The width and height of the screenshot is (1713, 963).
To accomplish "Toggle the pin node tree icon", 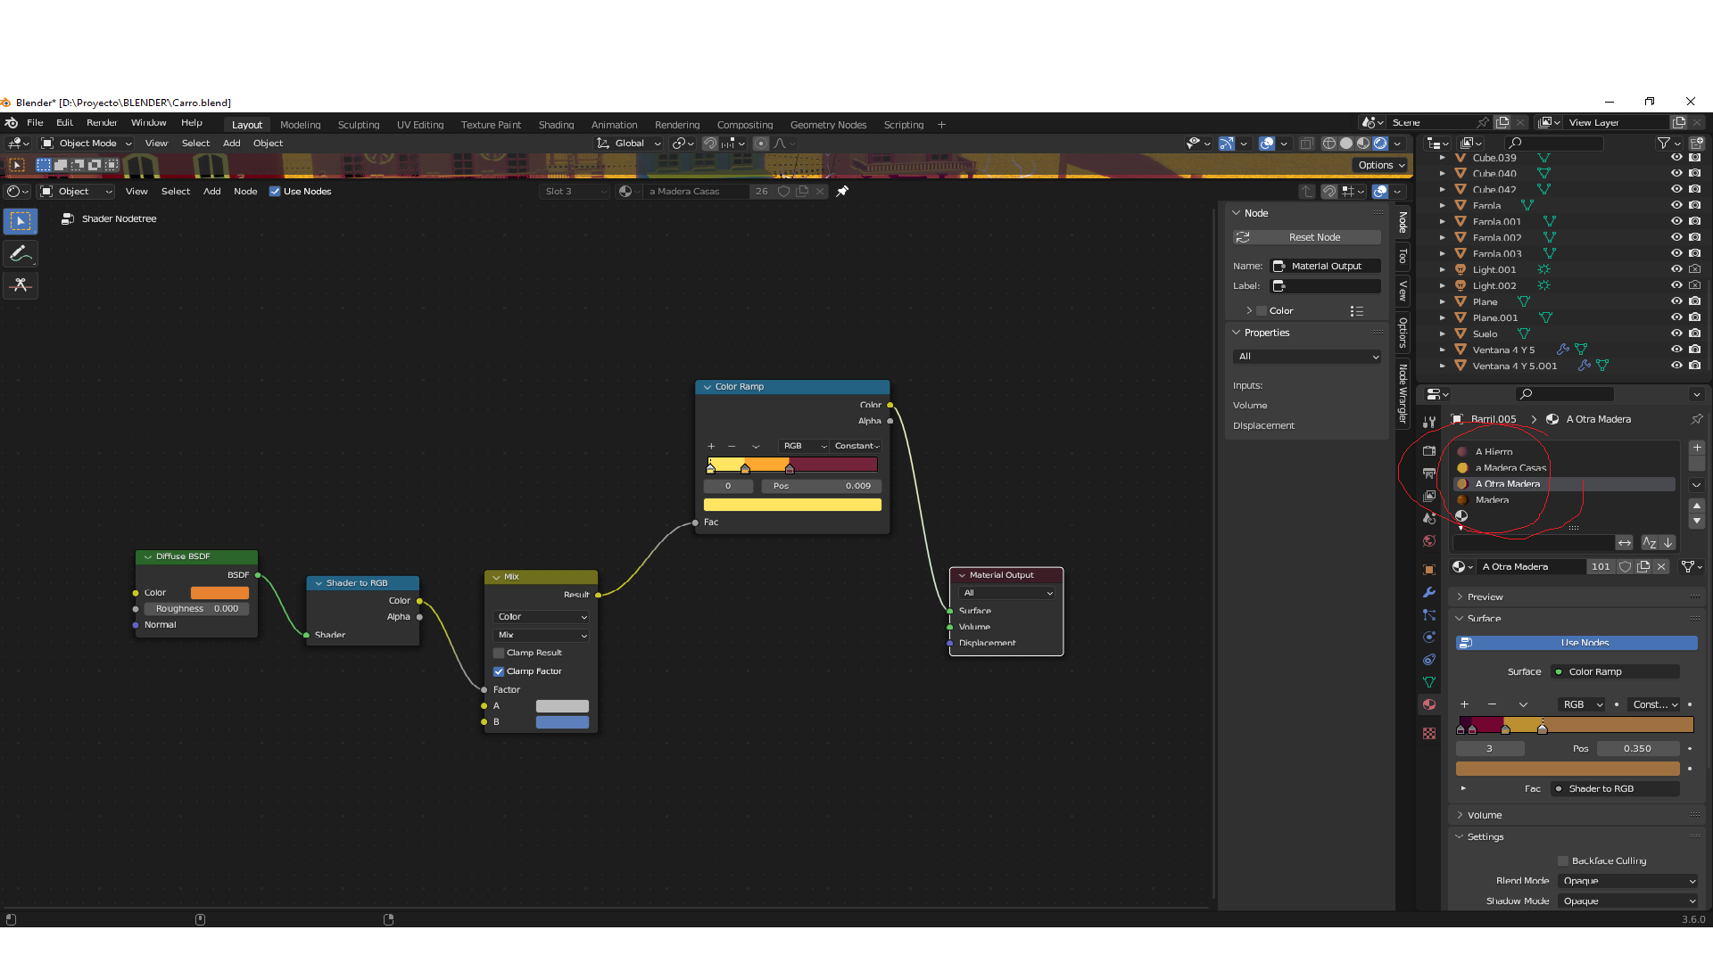I will click(x=842, y=191).
